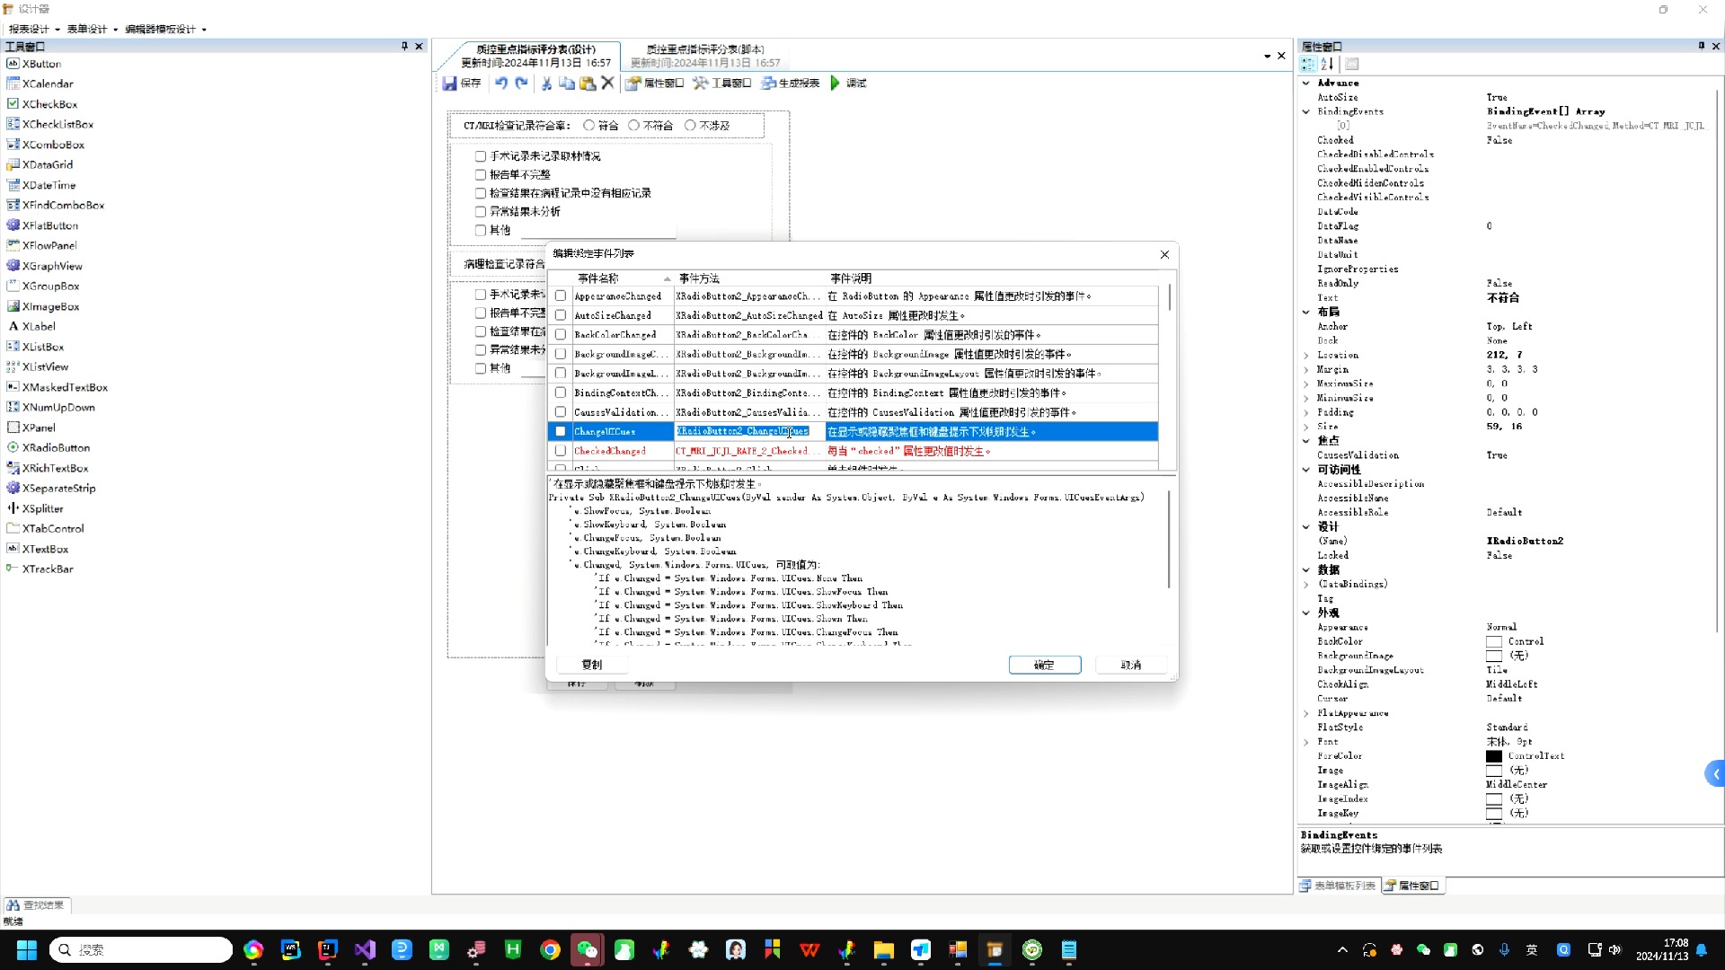Toggle the AppearanceChanged event checkbox
The width and height of the screenshot is (1725, 970).
[559, 296]
